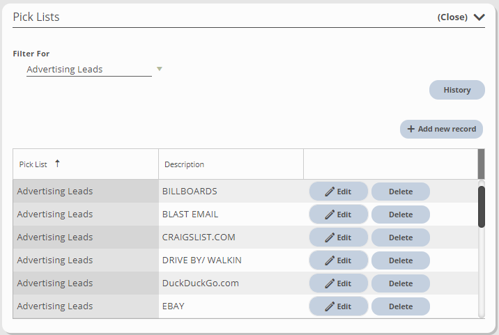Select the DRIVE BY/ WALKIN description cell

[x=231, y=260]
